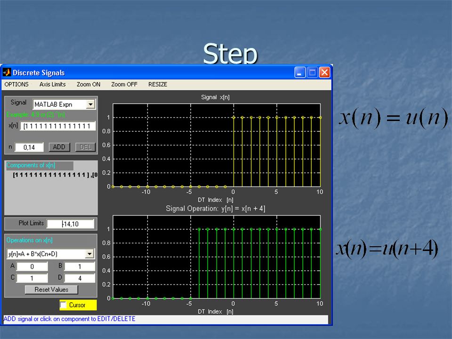
Task: Click the Plot Limits field showing -14,10
Action: click(71, 224)
